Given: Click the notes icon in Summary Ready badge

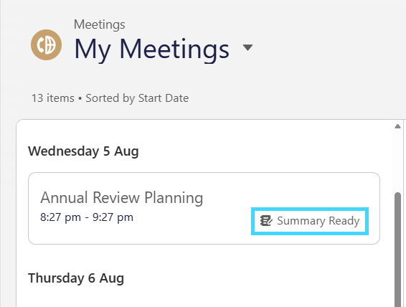Looking at the screenshot, I should (266, 221).
